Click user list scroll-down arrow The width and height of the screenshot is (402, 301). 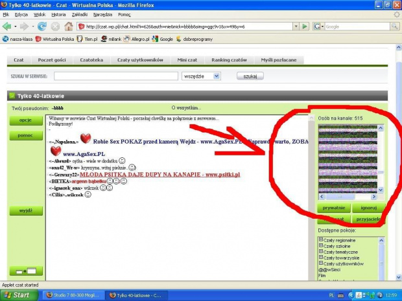[381, 190]
